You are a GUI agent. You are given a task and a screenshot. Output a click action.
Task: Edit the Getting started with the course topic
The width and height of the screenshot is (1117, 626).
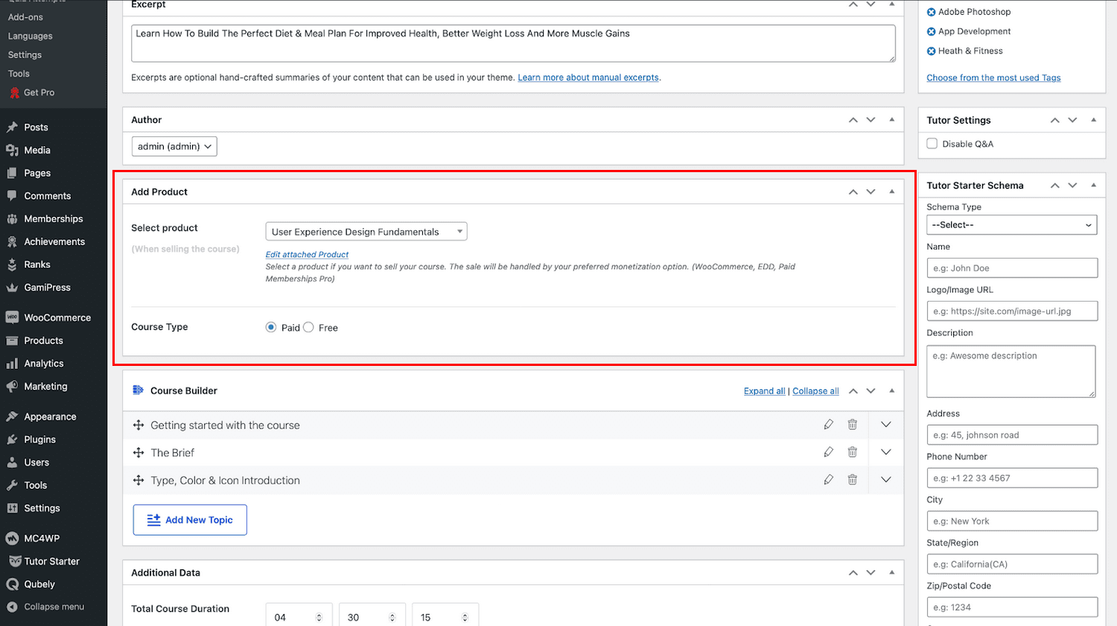point(828,425)
